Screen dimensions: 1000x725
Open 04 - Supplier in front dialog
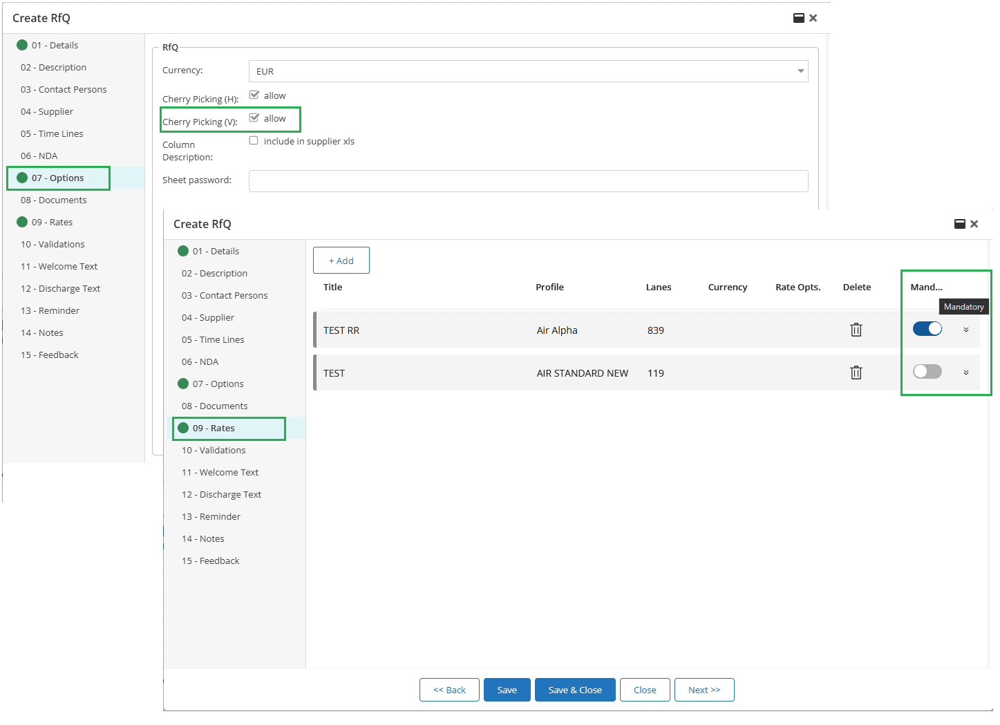(208, 317)
